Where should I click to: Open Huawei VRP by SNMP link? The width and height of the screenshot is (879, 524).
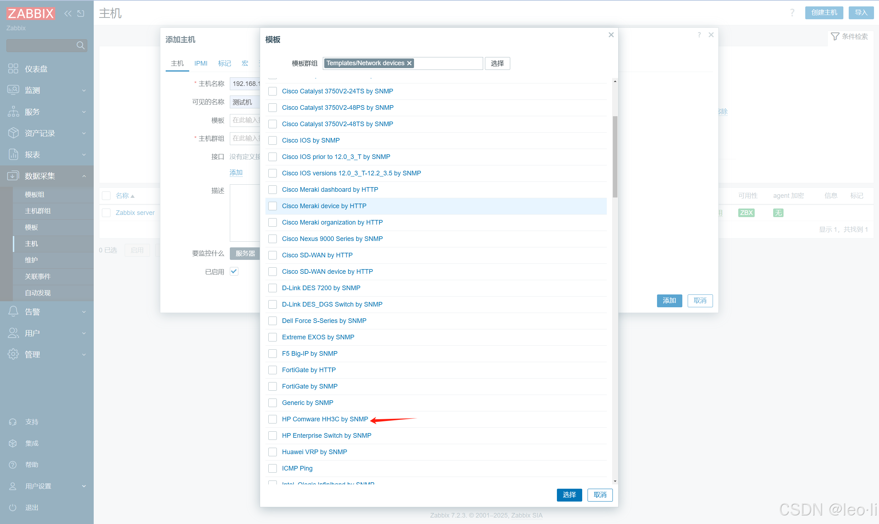coord(314,452)
